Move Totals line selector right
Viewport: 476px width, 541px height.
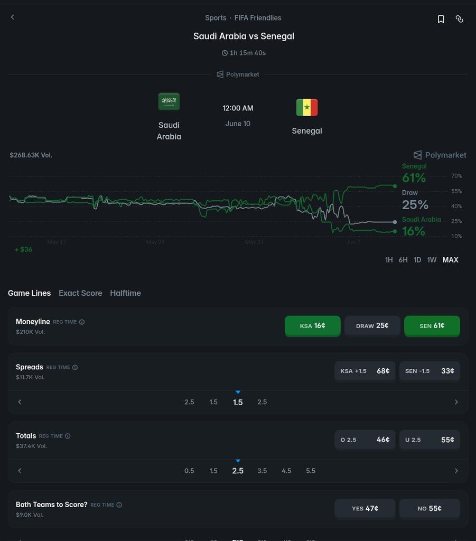[x=456, y=471]
